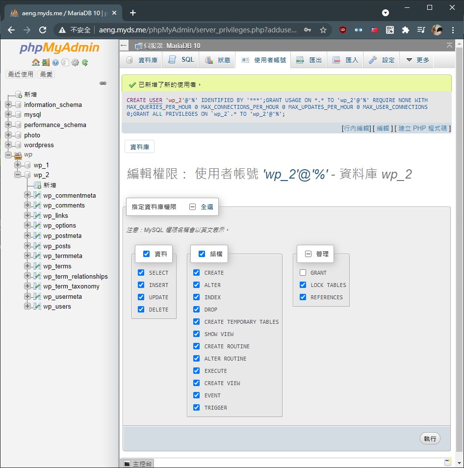The width and height of the screenshot is (464, 468).
Task: Click the log out door icon
Action: click(46, 62)
